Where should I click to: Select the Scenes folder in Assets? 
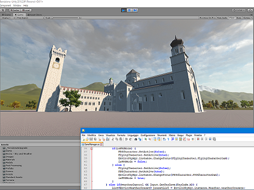8,172
